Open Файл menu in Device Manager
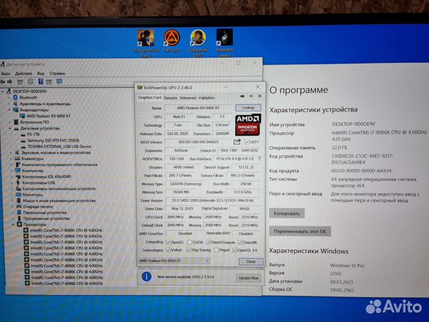The width and height of the screenshot is (429, 322). click(5, 73)
